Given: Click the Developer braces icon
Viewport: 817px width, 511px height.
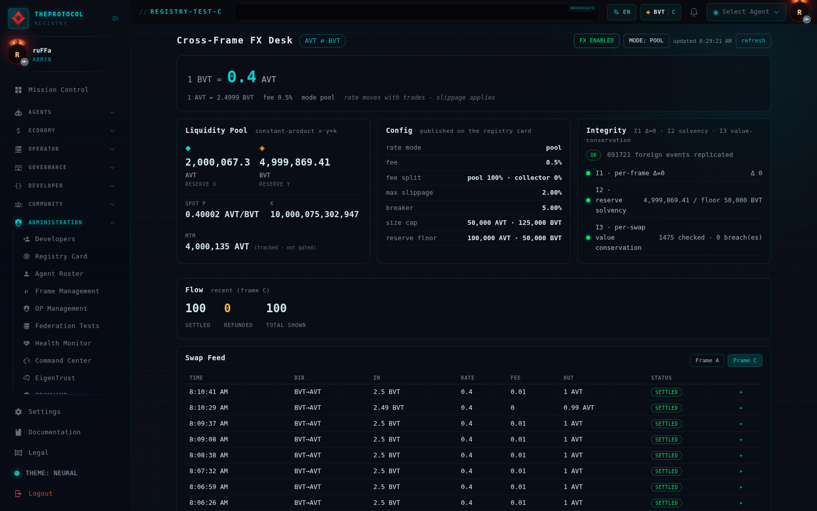Looking at the screenshot, I should [18, 186].
